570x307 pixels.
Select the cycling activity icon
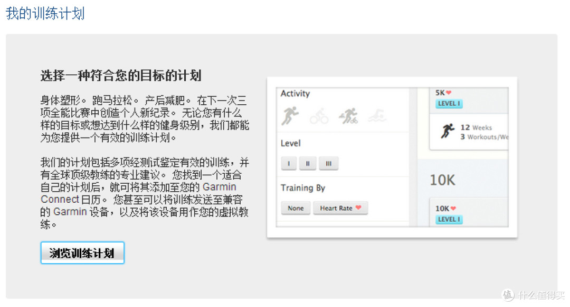point(319,116)
